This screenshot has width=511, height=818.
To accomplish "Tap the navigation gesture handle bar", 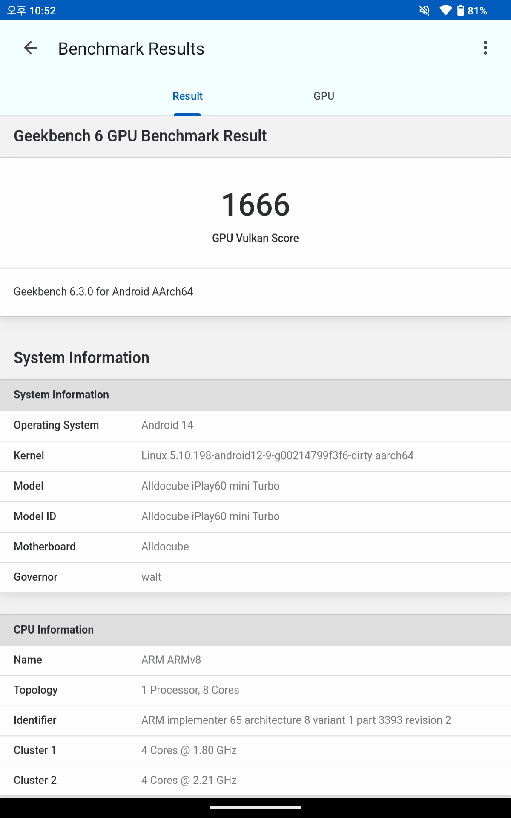I will click(x=255, y=807).
